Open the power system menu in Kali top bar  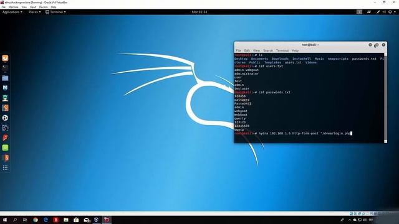pos(392,12)
